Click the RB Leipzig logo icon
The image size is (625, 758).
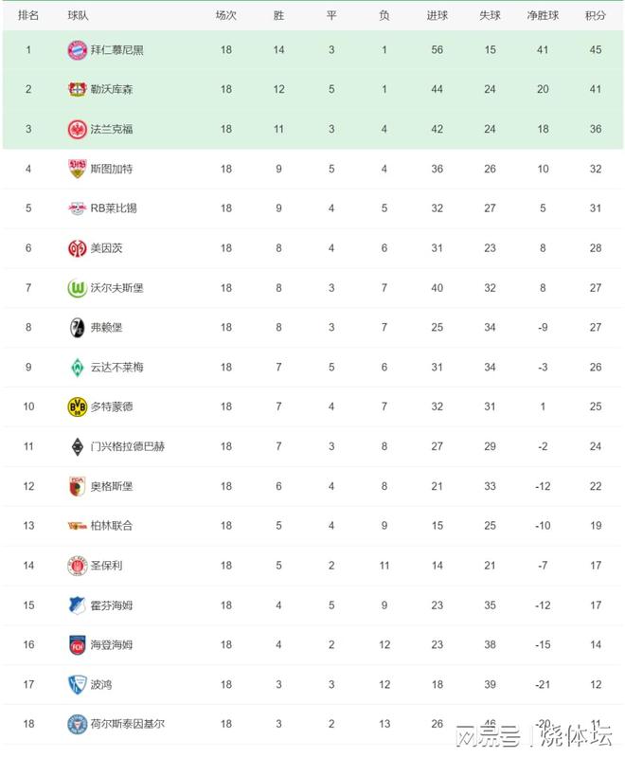pos(77,208)
